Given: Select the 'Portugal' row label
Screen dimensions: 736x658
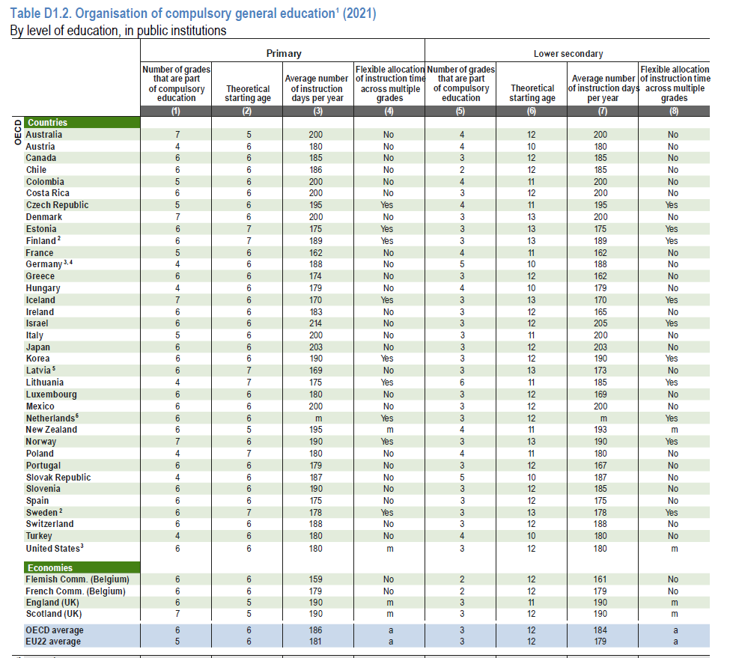Looking at the screenshot, I should (43, 466).
